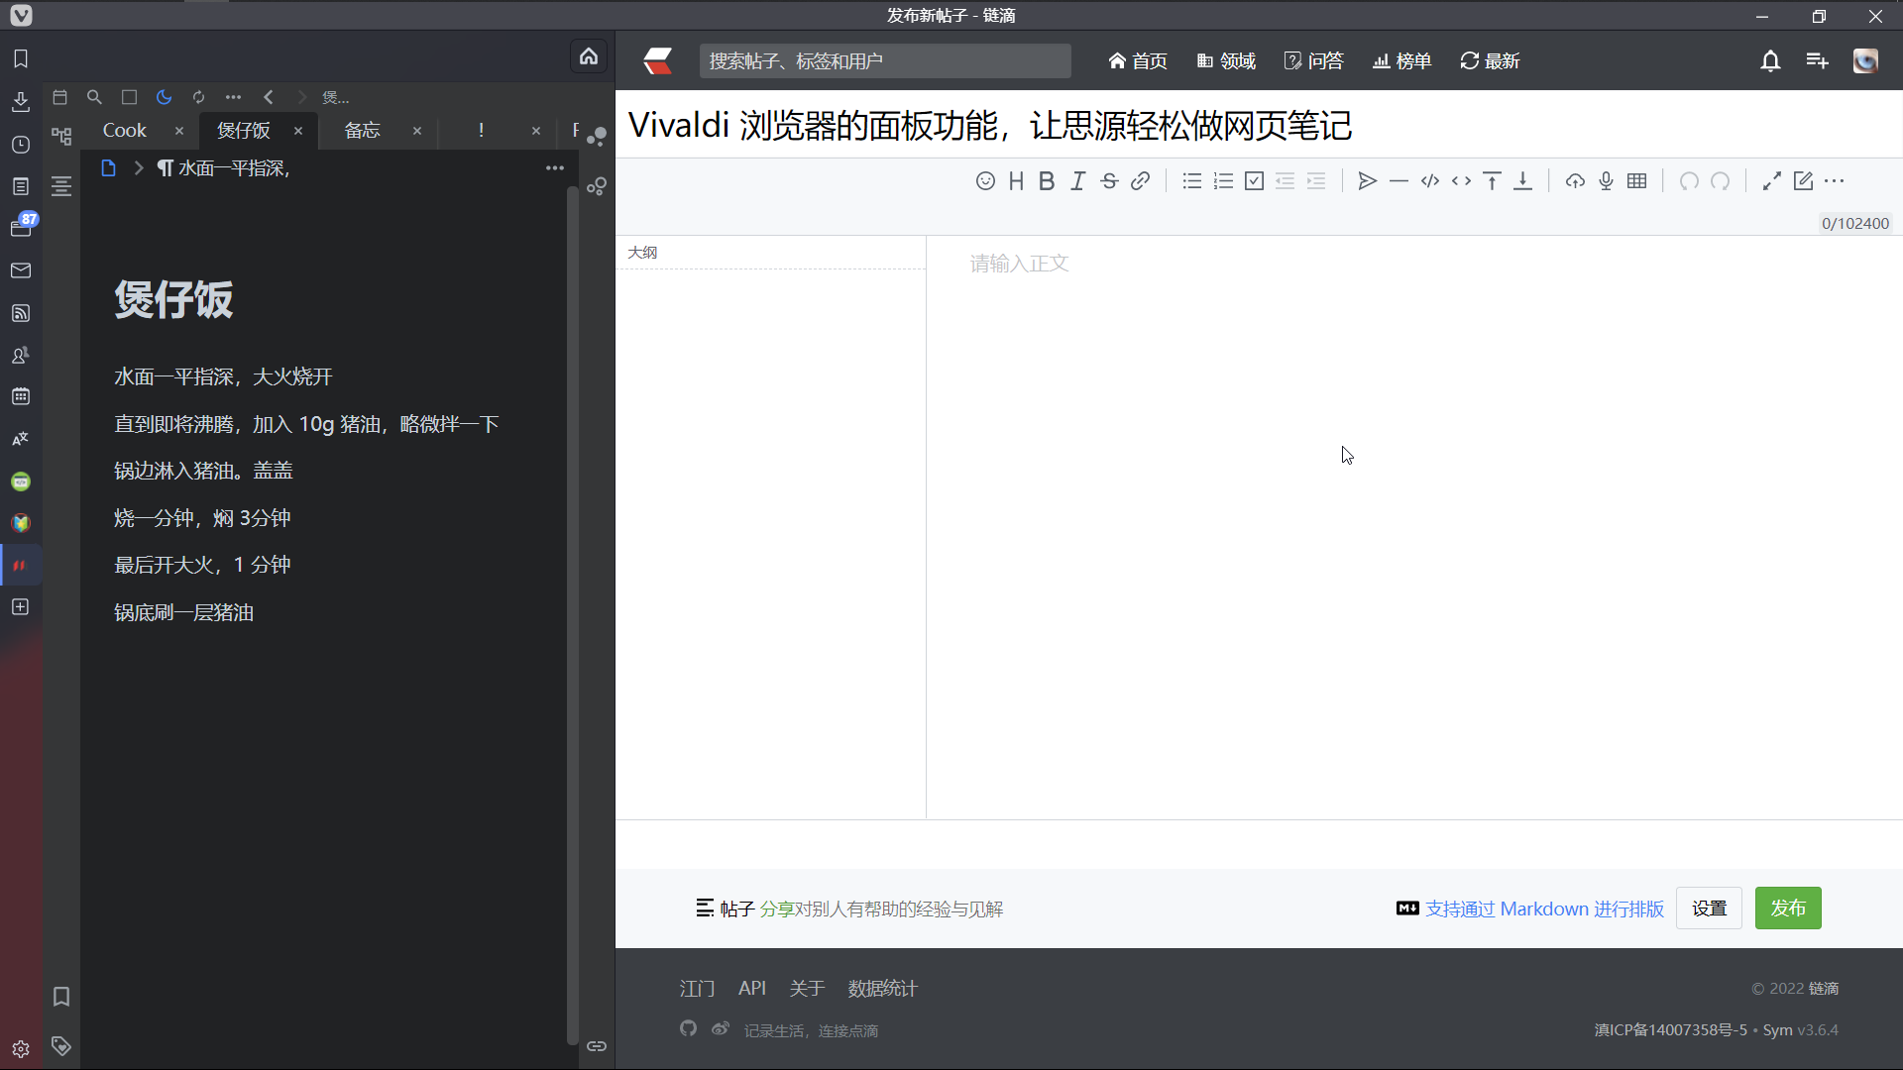Viewport: 1903px width, 1070px height.
Task: Switch to the Cook tab
Action: 125,131
